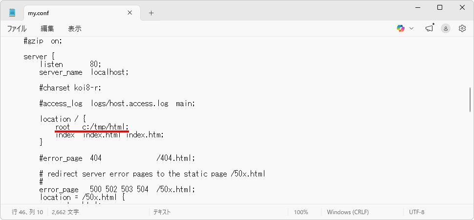Screen dimensions: 474x220
Task: Click the Notepad app icon in title bar
Action: [x=12, y=13]
